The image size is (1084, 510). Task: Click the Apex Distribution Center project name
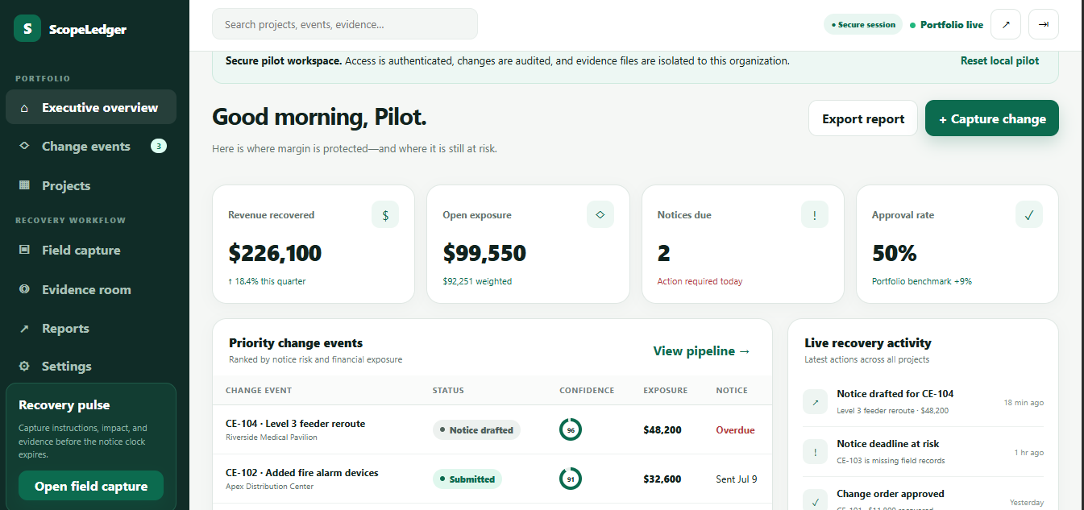coord(269,487)
